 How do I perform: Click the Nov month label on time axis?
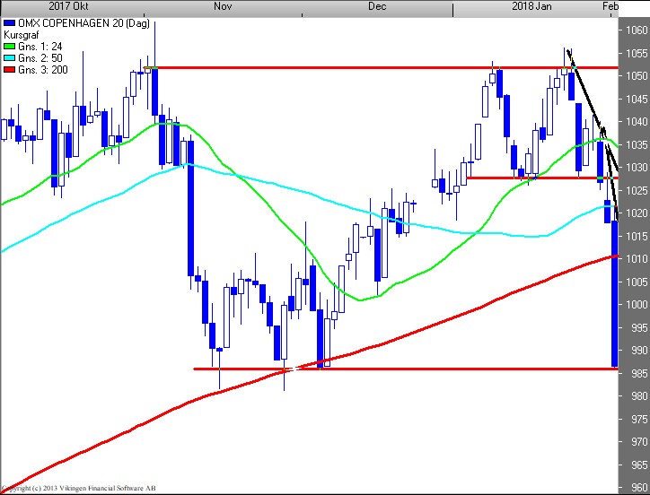click(x=224, y=6)
